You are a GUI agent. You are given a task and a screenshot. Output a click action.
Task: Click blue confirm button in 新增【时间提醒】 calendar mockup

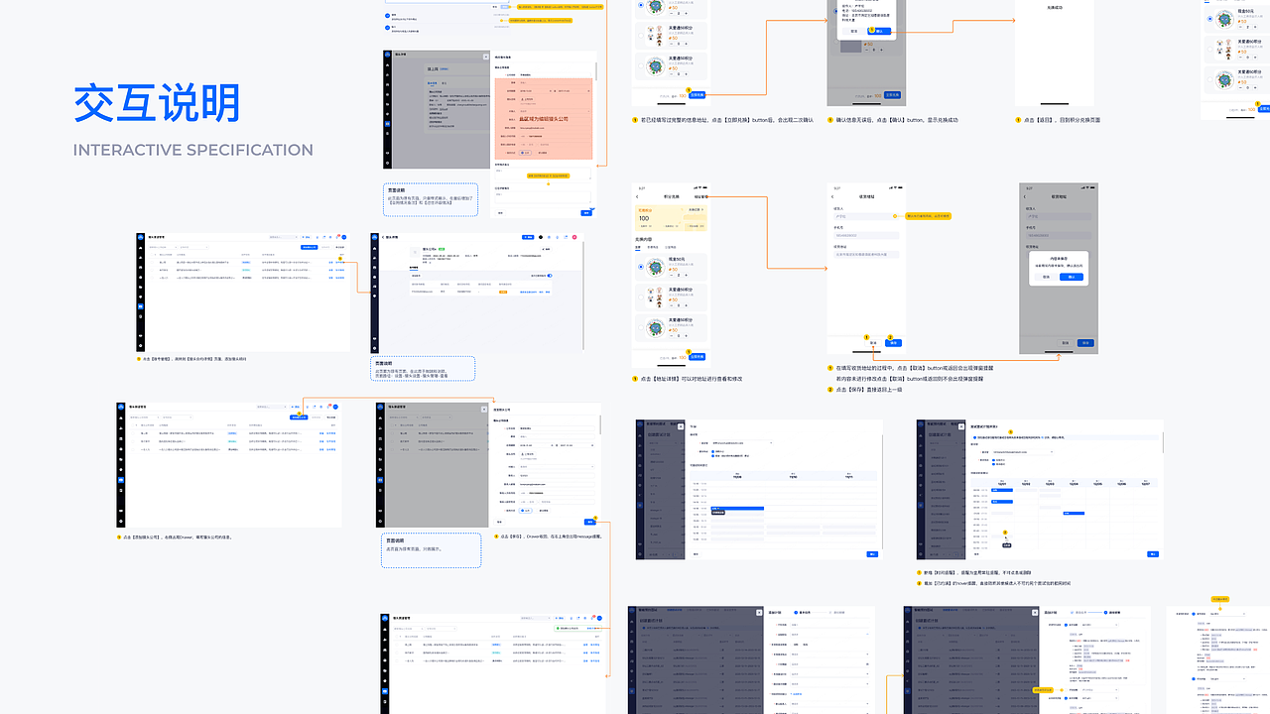tap(1153, 554)
